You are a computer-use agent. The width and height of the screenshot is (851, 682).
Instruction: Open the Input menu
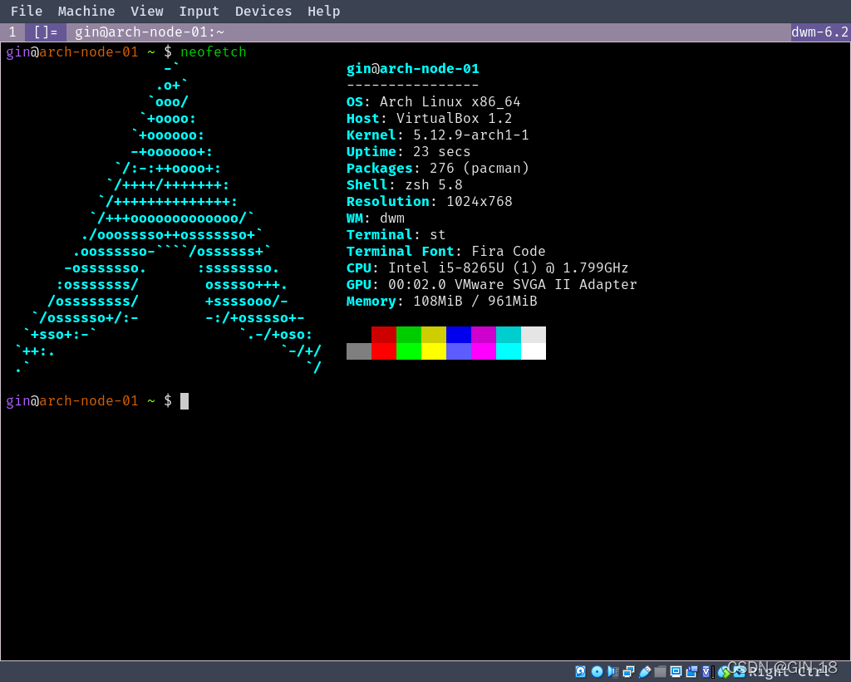tap(199, 11)
